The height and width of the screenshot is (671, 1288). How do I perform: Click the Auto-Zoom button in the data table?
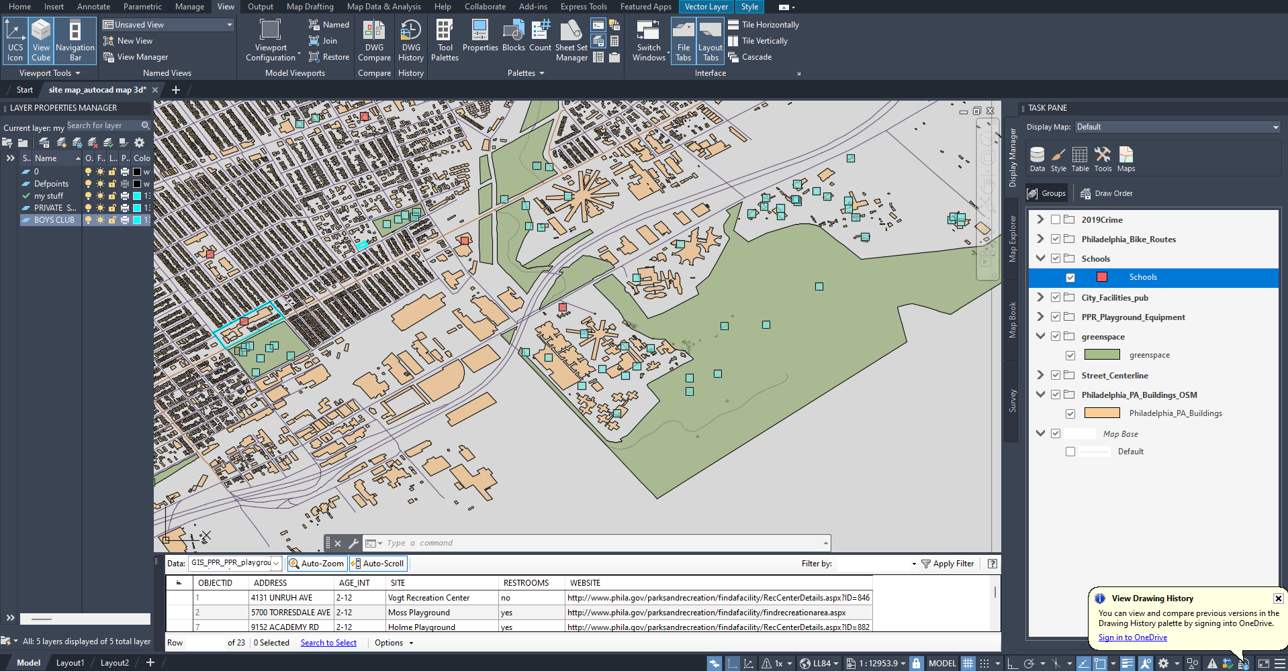(316, 563)
